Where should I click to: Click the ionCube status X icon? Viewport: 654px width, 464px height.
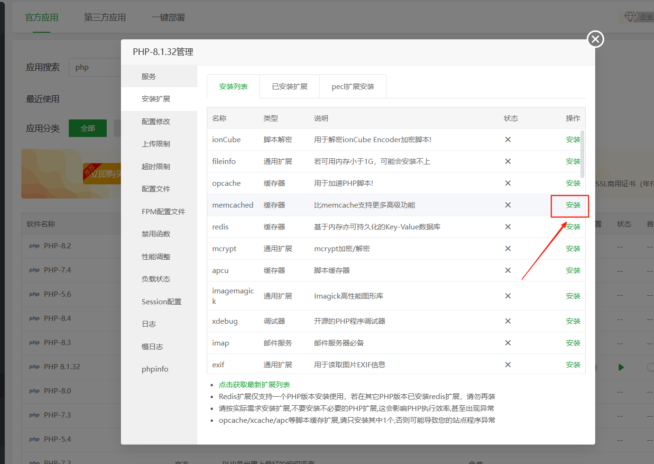(x=508, y=139)
